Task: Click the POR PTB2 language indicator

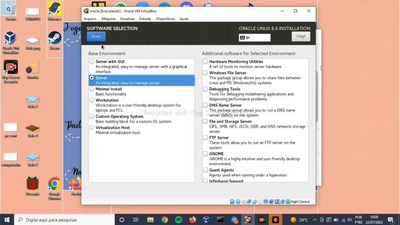Action: pos(358,219)
